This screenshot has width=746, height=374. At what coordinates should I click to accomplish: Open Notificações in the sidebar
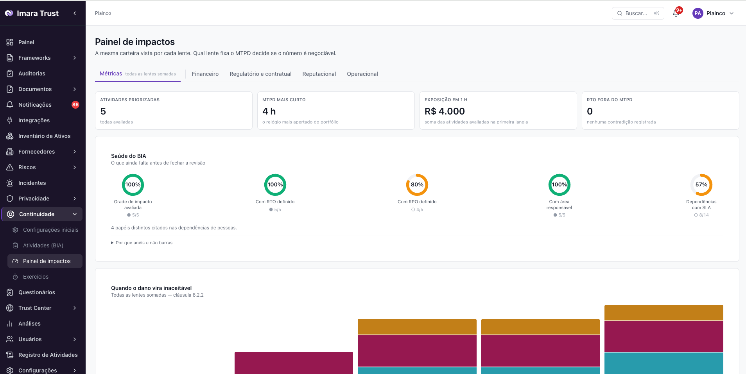coord(43,105)
